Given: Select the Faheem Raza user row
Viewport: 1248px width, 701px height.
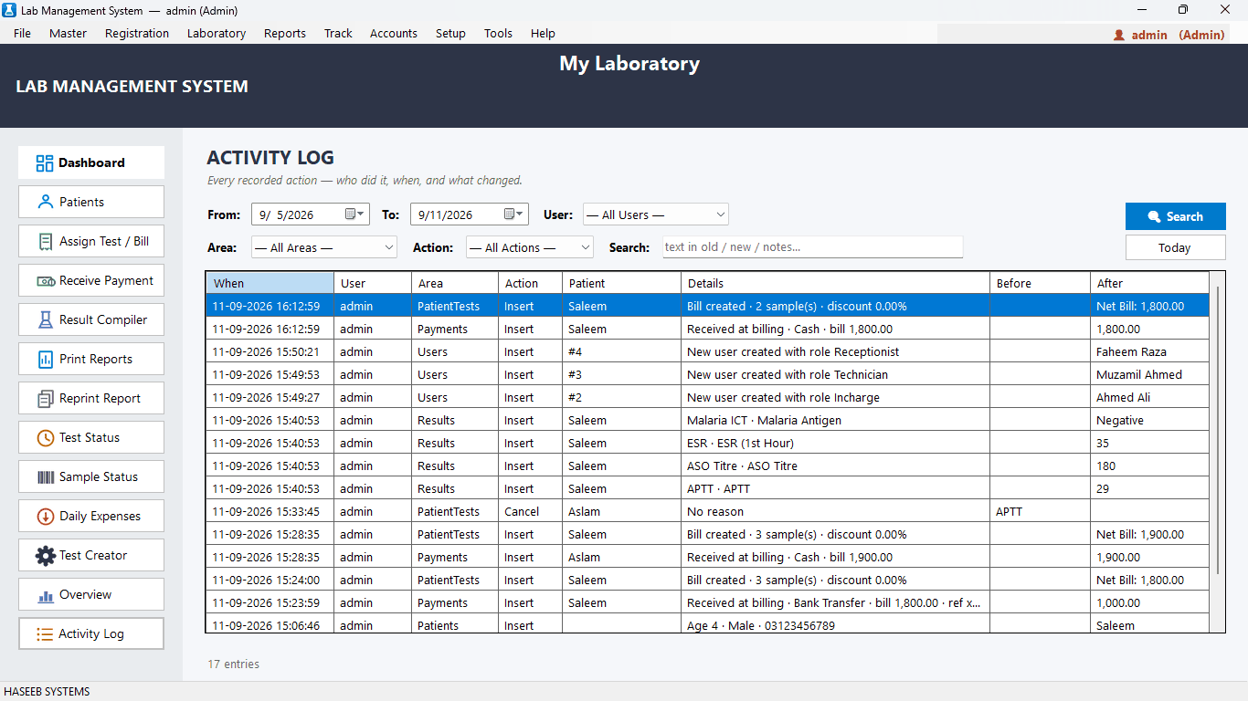Looking at the screenshot, I should point(707,351).
